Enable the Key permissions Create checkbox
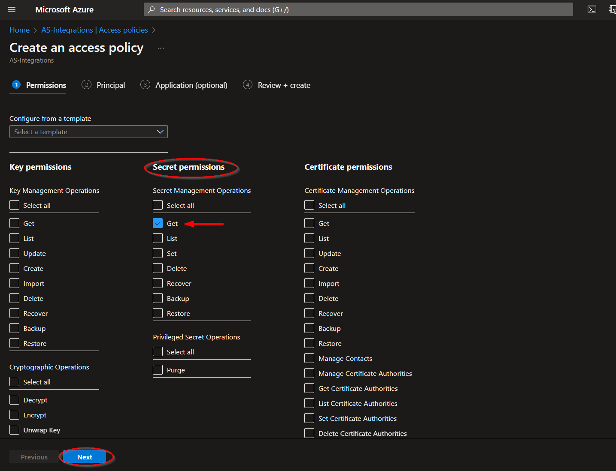This screenshot has width=616, height=471. pos(15,268)
